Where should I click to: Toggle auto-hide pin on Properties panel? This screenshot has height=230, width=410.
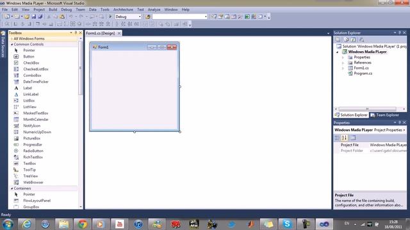point(400,123)
